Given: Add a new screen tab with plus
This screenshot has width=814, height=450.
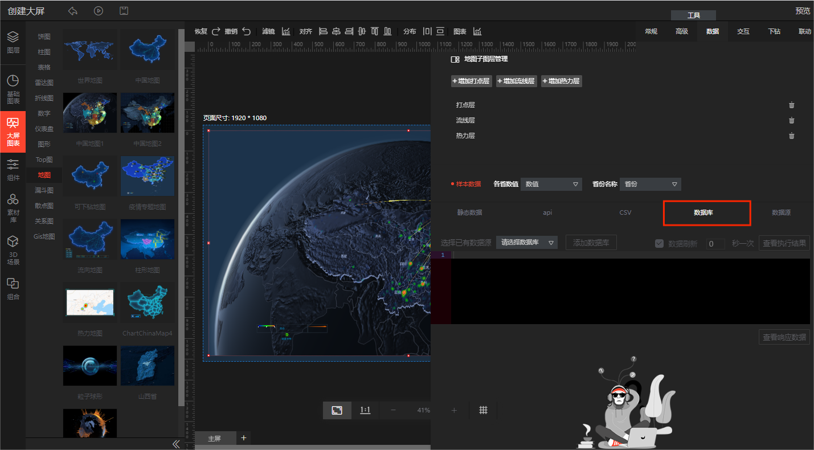Looking at the screenshot, I should (244, 437).
